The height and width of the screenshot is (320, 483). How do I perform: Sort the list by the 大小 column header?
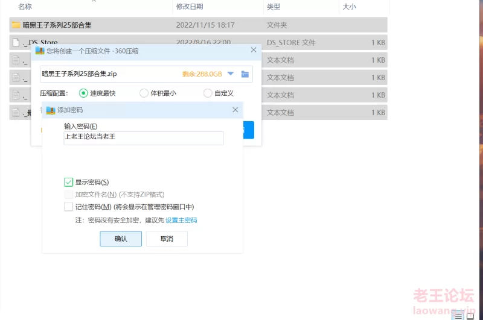pyautogui.click(x=350, y=7)
